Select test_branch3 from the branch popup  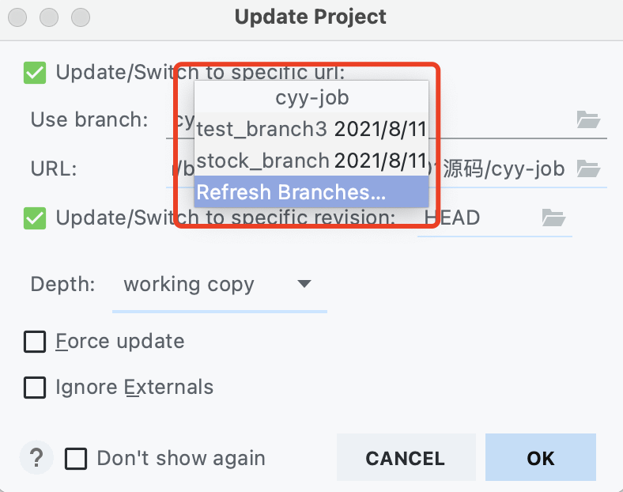click(x=311, y=129)
